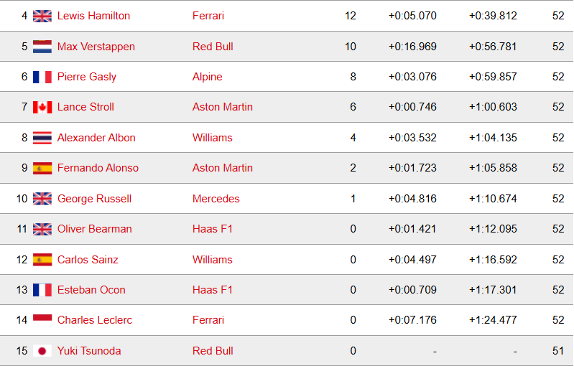Image resolution: width=574 pixels, height=366 pixels.
Task: Click the Carlos Sainz driver link
Action: click(88, 260)
